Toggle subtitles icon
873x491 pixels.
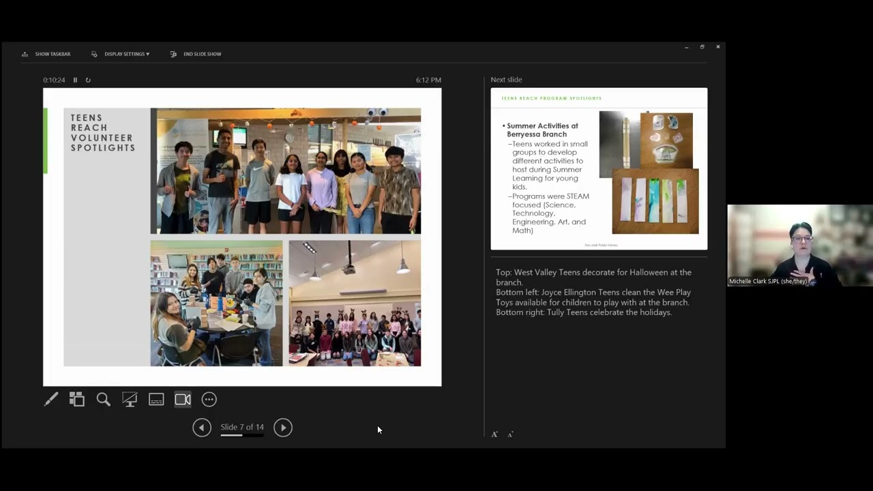point(156,400)
